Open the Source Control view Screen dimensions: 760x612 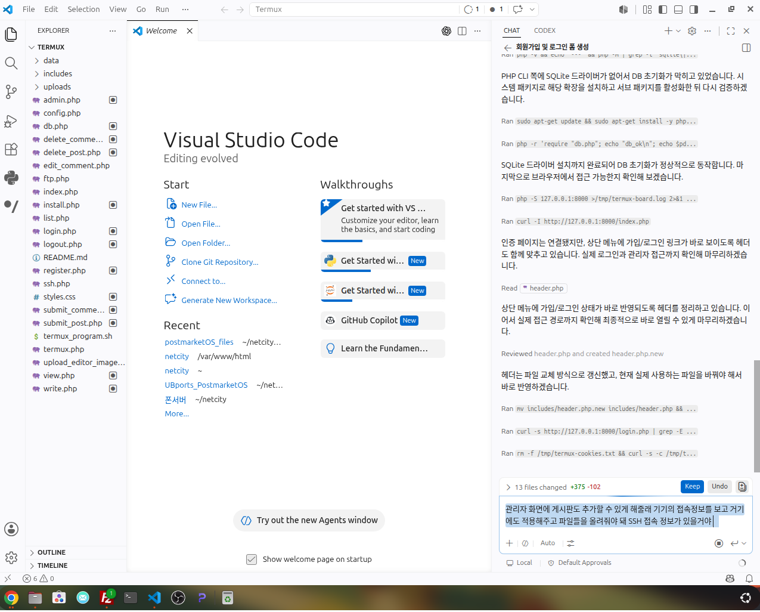tap(11, 91)
